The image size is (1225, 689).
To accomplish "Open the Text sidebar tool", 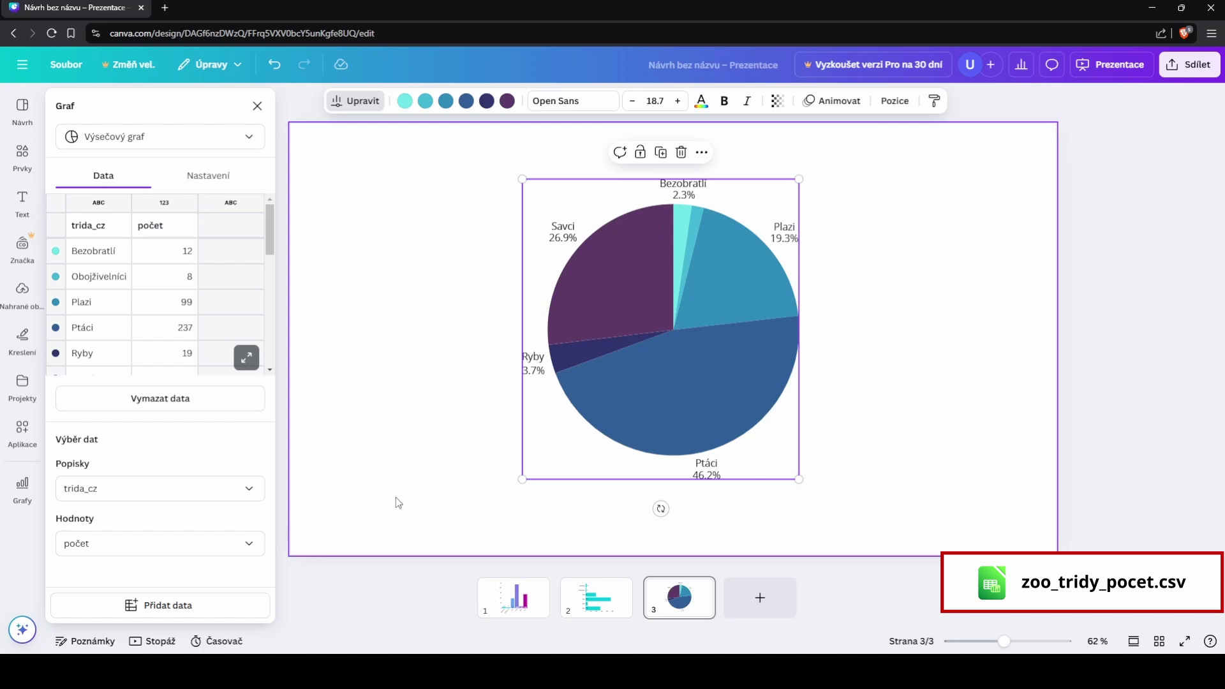I will coord(22,204).
